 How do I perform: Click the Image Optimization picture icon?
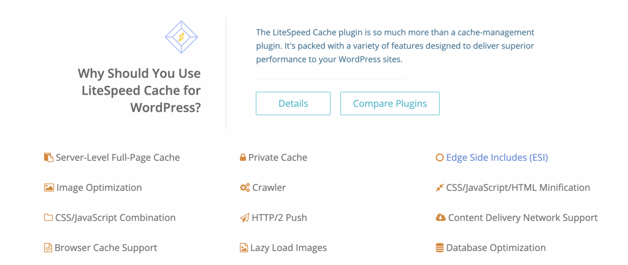(x=49, y=188)
